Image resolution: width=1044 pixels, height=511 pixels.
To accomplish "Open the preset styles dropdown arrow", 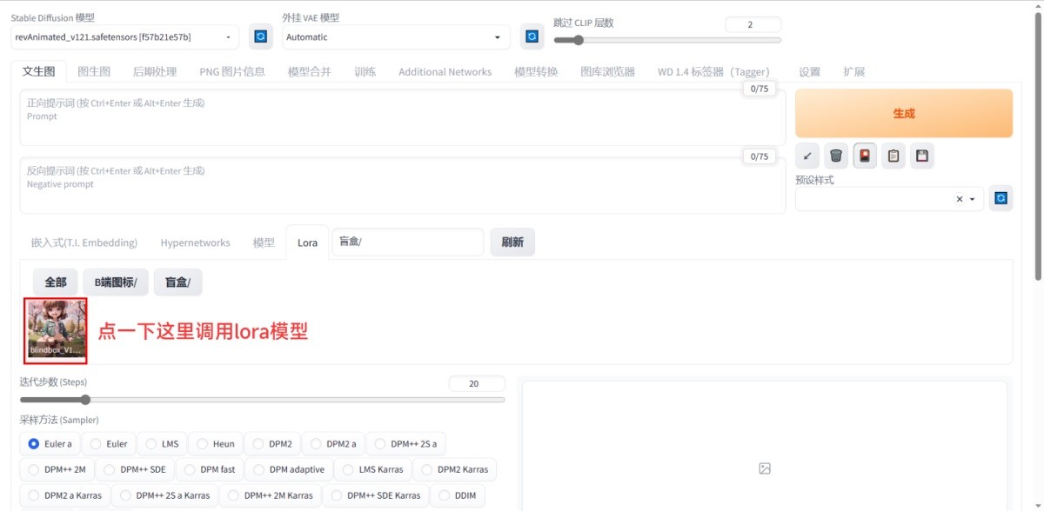I will [973, 198].
